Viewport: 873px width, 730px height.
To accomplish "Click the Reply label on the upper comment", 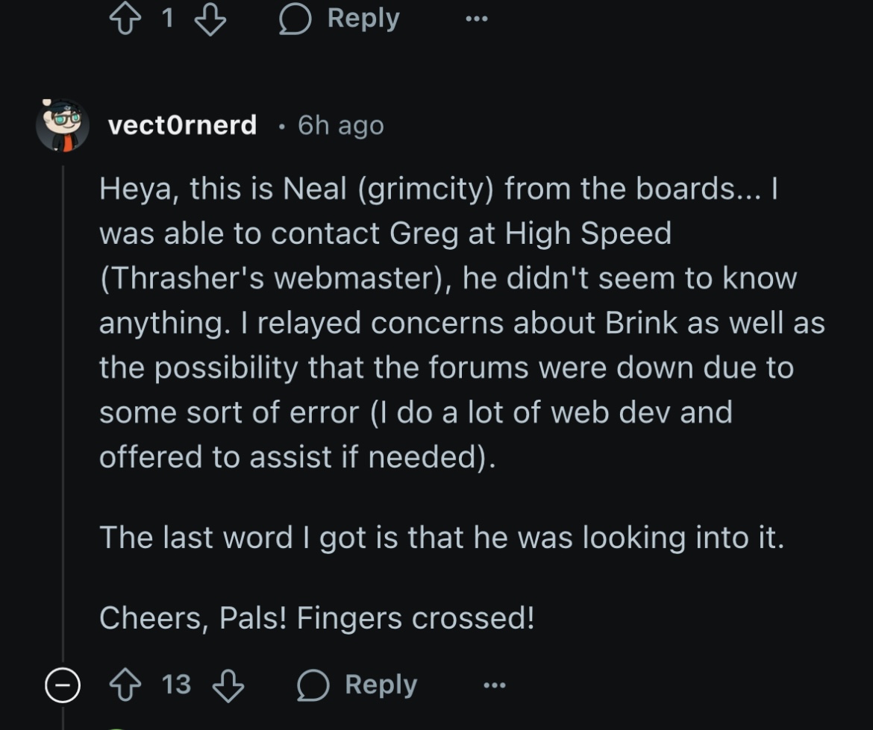I will tap(363, 19).
